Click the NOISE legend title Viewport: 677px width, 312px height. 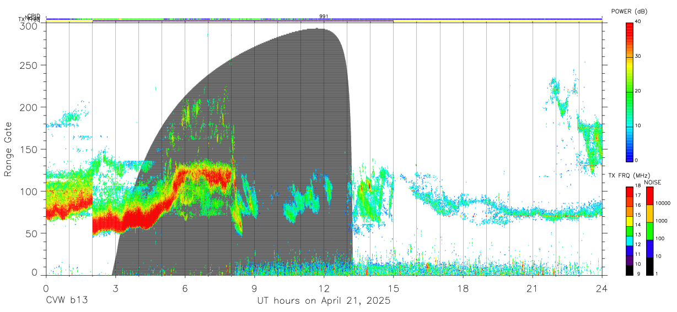(x=653, y=182)
